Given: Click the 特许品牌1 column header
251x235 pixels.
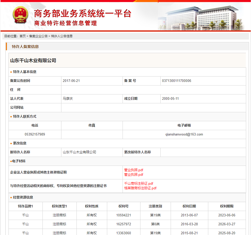Looking at the screenshot, I should click(25, 206).
